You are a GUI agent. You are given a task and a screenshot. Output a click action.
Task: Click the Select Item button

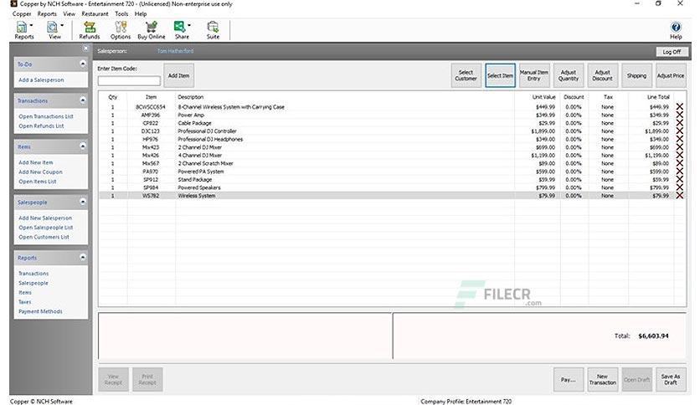pyautogui.click(x=500, y=75)
